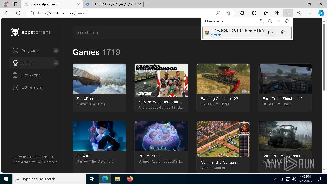Open the Favorites list icon
327x184 pixels.
(266, 13)
